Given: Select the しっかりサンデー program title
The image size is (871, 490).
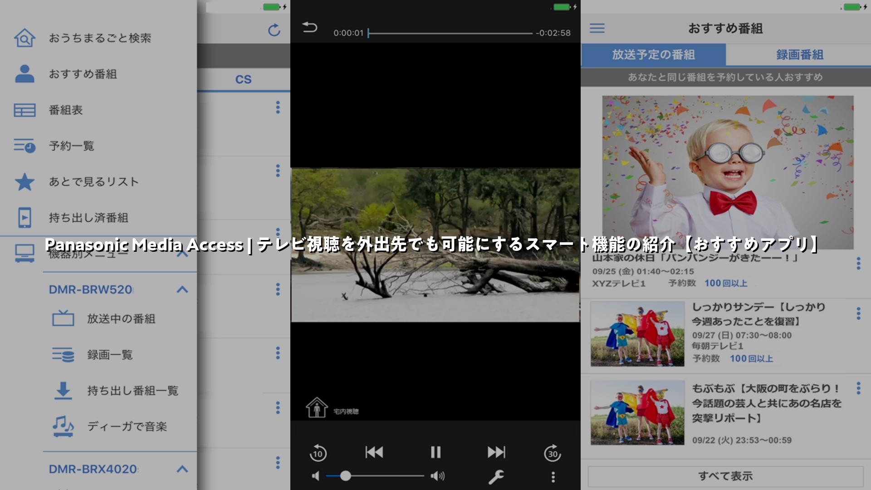Looking at the screenshot, I should pos(758,314).
